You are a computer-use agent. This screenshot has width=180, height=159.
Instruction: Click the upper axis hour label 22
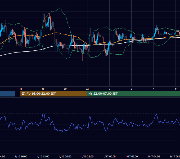click(87, 89)
